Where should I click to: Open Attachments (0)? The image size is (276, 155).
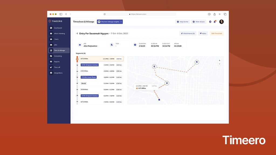coord(188,33)
